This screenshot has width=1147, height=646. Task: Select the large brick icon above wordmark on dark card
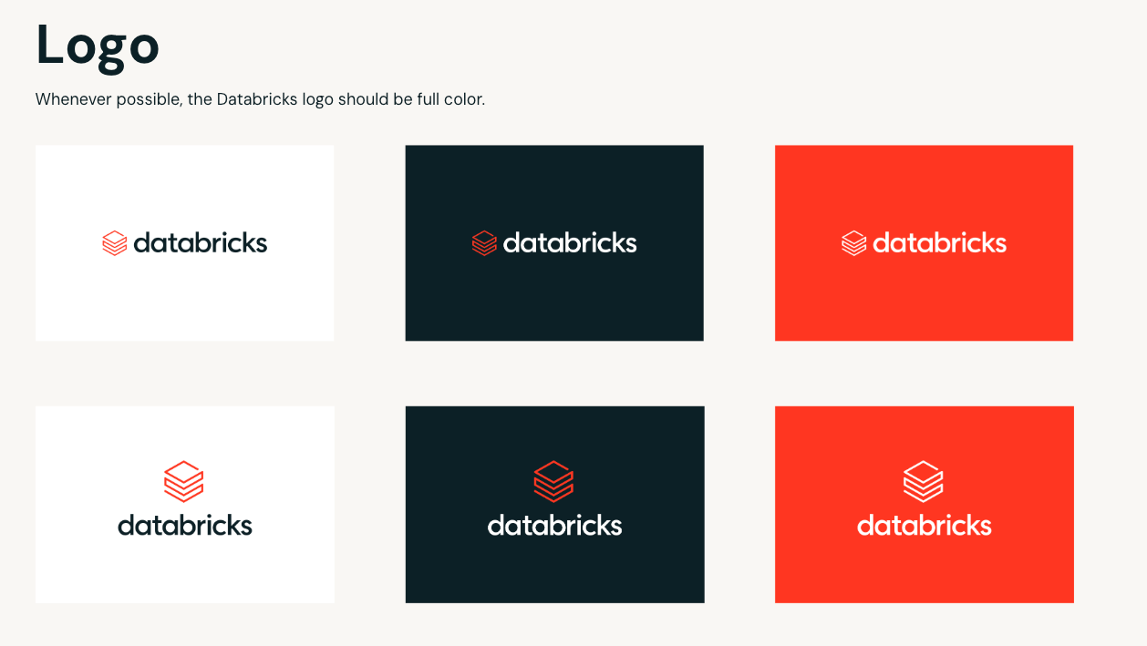[x=553, y=481]
